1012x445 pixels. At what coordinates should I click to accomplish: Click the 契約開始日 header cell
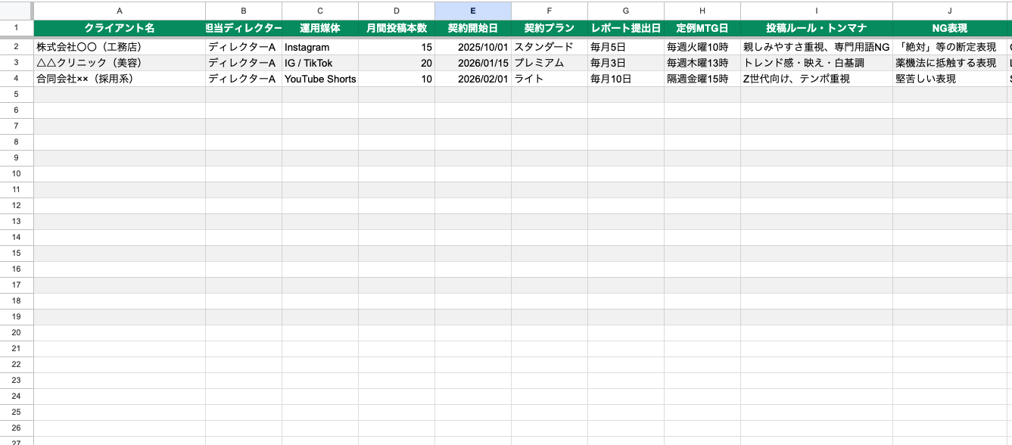(473, 28)
